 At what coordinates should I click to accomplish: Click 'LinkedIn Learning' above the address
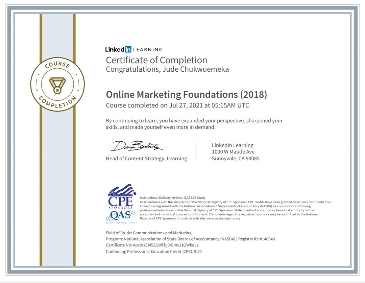(233, 145)
